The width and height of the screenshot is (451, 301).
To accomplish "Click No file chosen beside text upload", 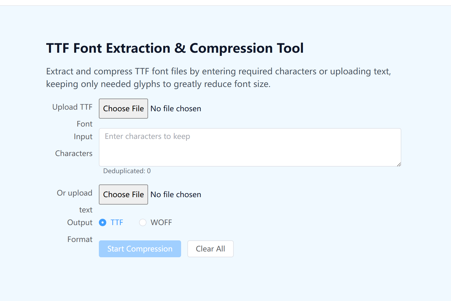I will (176, 195).
